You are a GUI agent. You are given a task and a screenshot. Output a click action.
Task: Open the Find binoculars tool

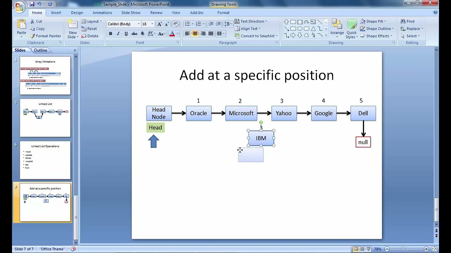407,21
